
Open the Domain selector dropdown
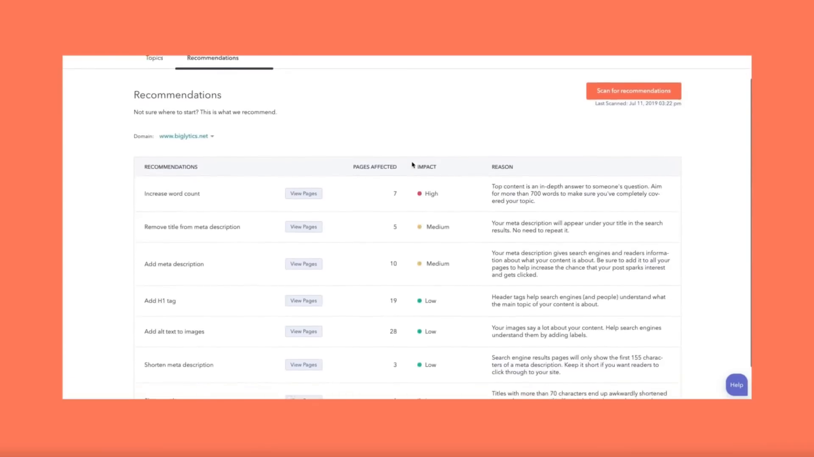point(212,136)
